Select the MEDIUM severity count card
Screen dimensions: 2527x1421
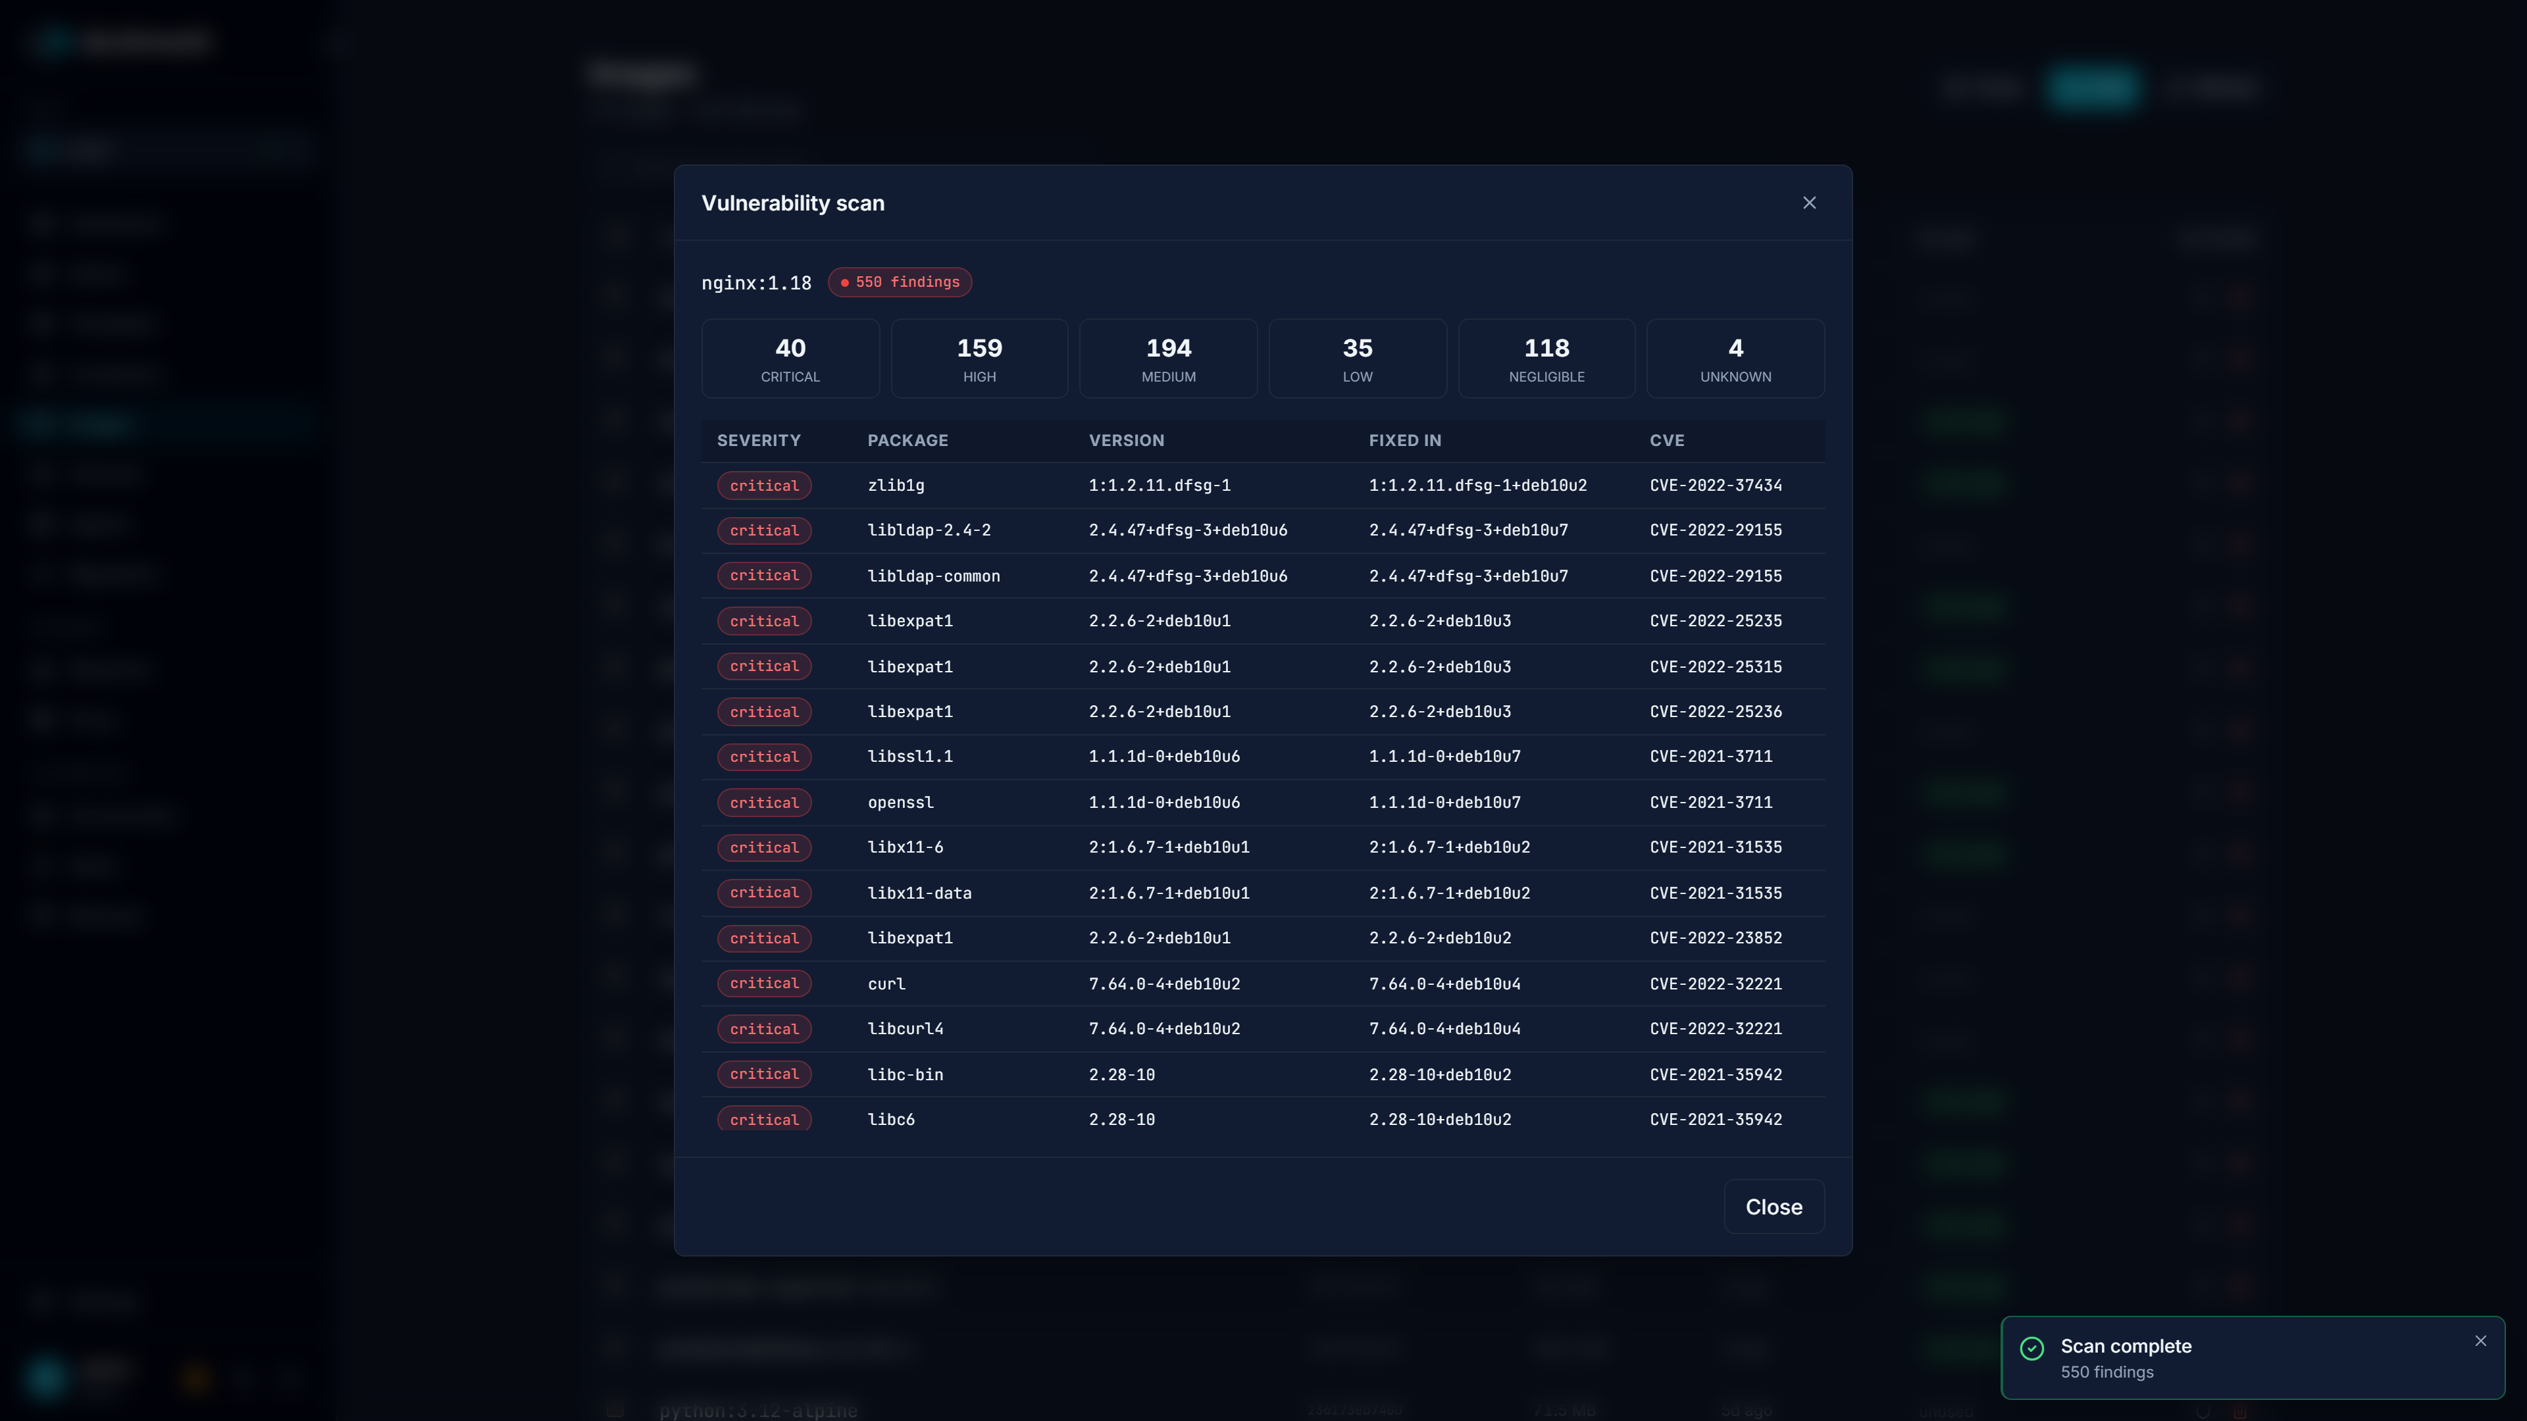coord(1167,358)
